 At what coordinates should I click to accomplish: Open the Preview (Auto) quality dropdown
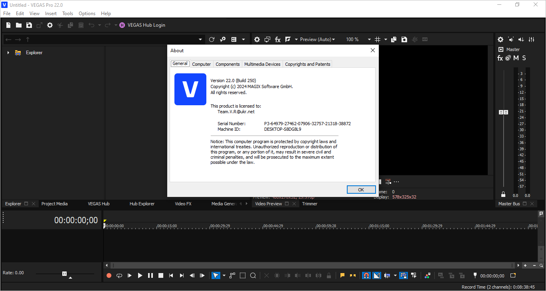click(x=334, y=39)
